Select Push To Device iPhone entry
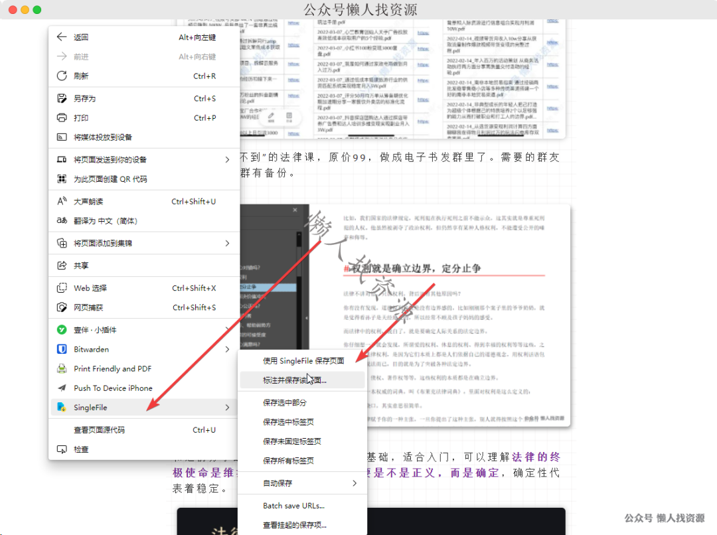 144,388
